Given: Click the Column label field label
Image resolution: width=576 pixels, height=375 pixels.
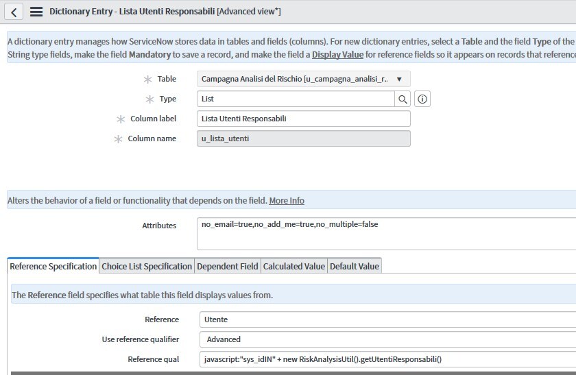Looking at the screenshot, I should (153, 119).
